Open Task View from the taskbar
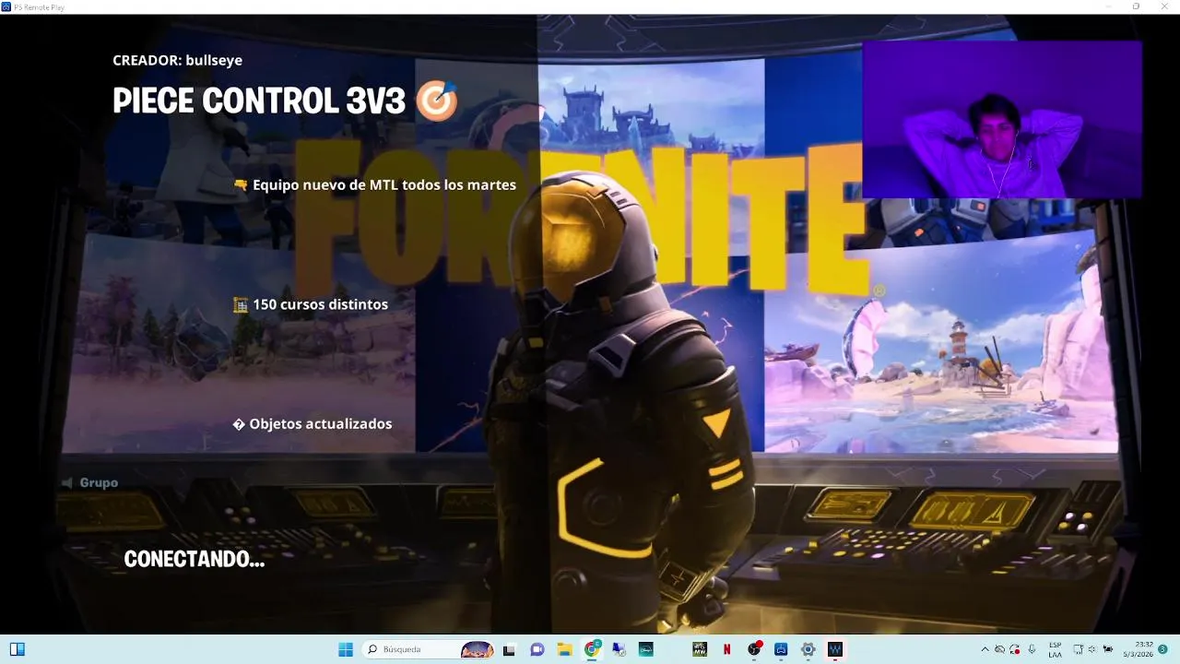Viewport: 1180px width, 664px height. 509,649
